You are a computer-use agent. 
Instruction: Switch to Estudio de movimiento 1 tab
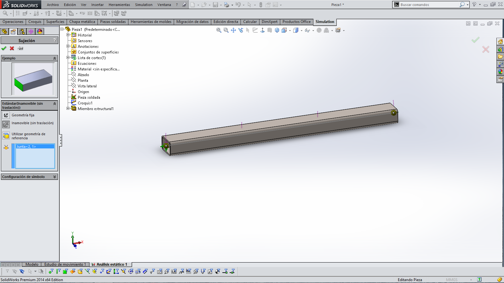[65, 264]
